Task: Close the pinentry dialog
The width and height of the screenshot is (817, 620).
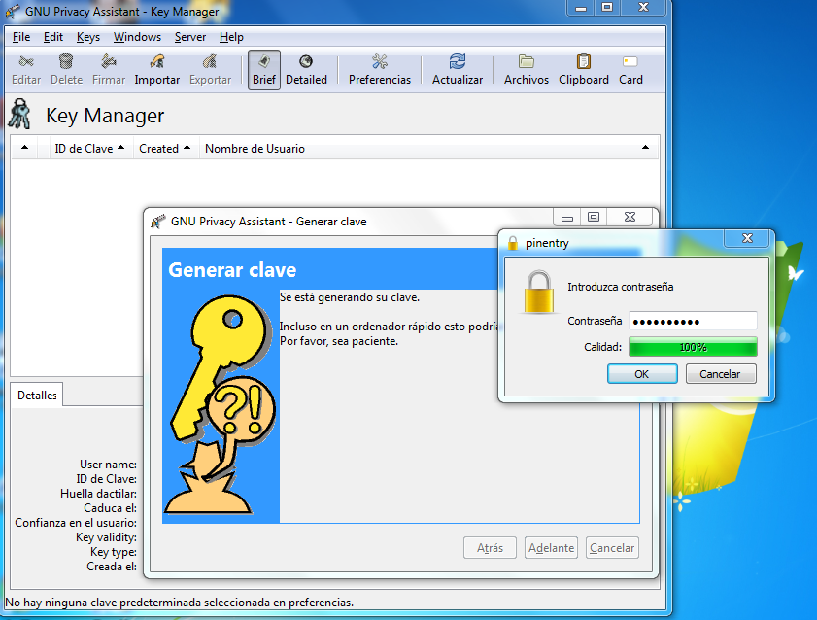Action: tap(747, 239)
